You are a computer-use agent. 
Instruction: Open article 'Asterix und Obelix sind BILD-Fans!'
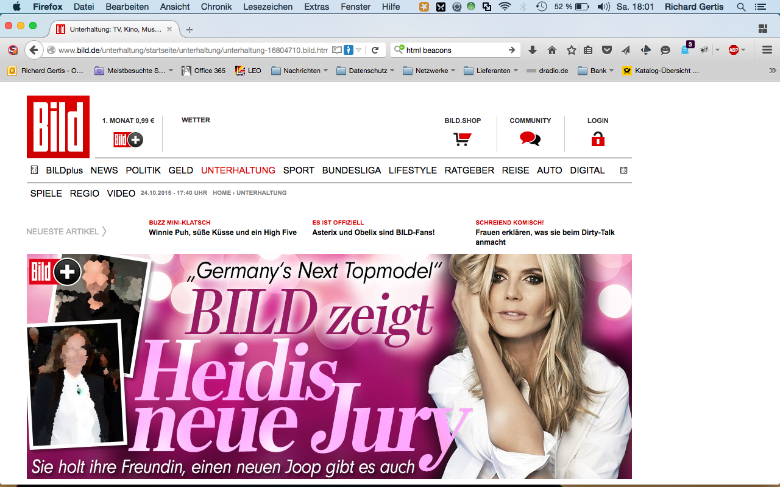(373, 233)
